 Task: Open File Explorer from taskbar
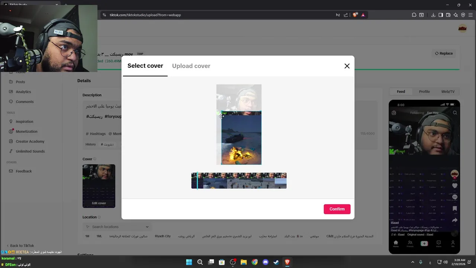[244, 262]
